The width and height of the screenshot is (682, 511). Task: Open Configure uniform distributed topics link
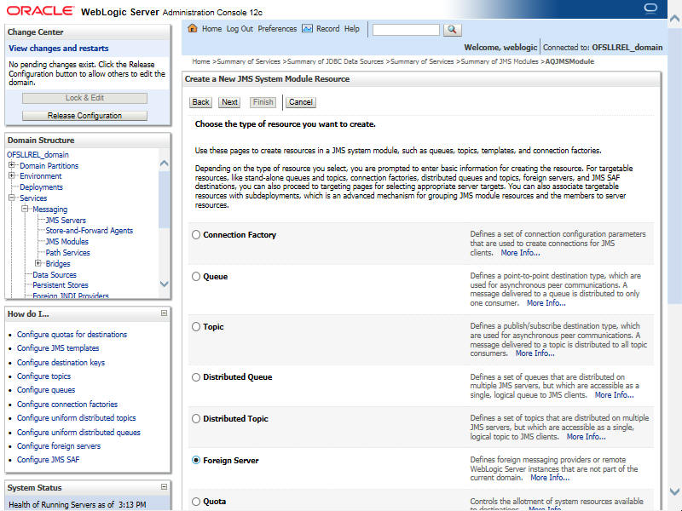click(77, 418)
